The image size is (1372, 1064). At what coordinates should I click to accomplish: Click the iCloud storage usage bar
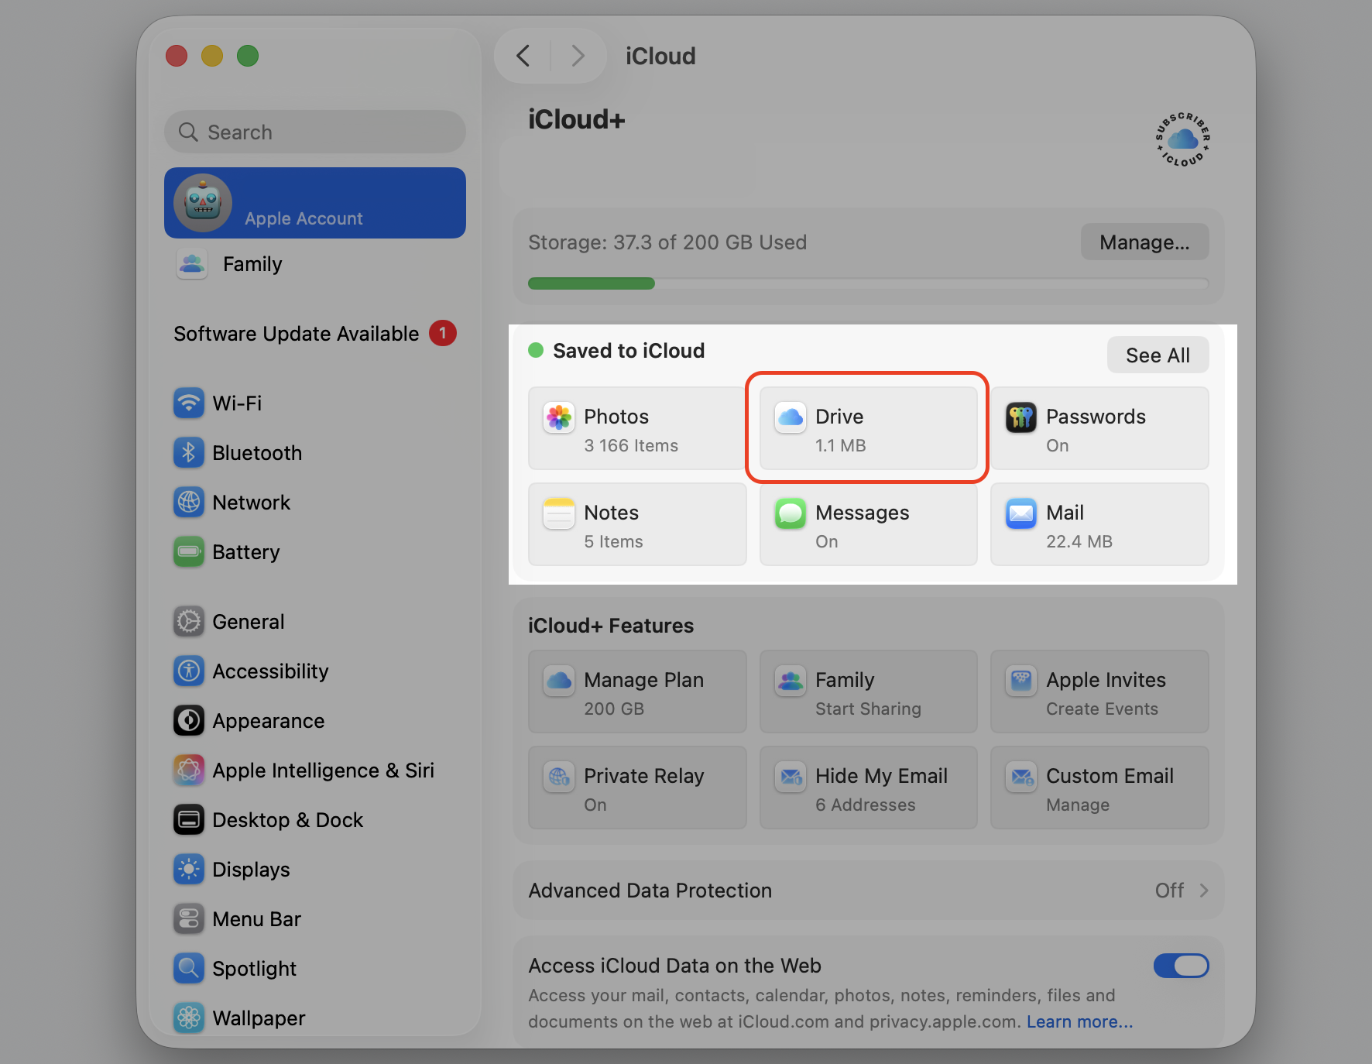point(868,283)
